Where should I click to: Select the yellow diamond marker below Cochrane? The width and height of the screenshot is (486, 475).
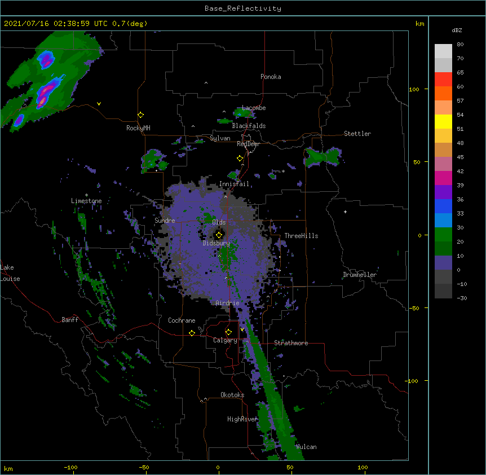[x=192, y=333]
